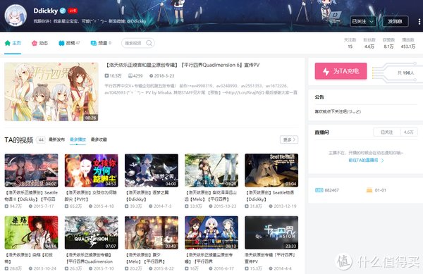This screenshot has height=274, width=423.
Task: Open the 平行四界Quadimension 6 宣传PV title
Action: tap(182, 65)
